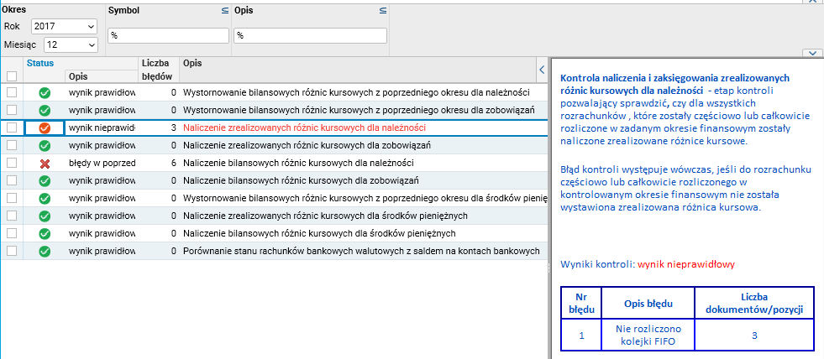Click green status icon for first row
This screenshot has width=824, height=359.
pyautogui.click(x=45, y=92)
